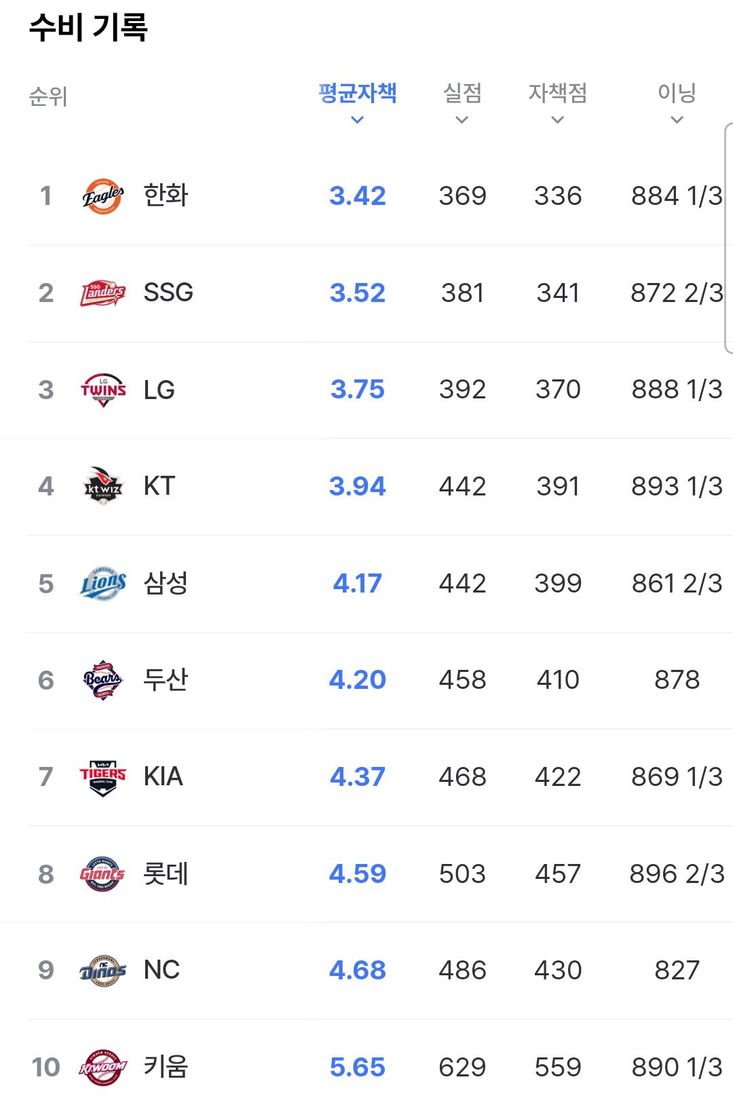
Task: Select the 실점 column header
Action: pos(462,93)
